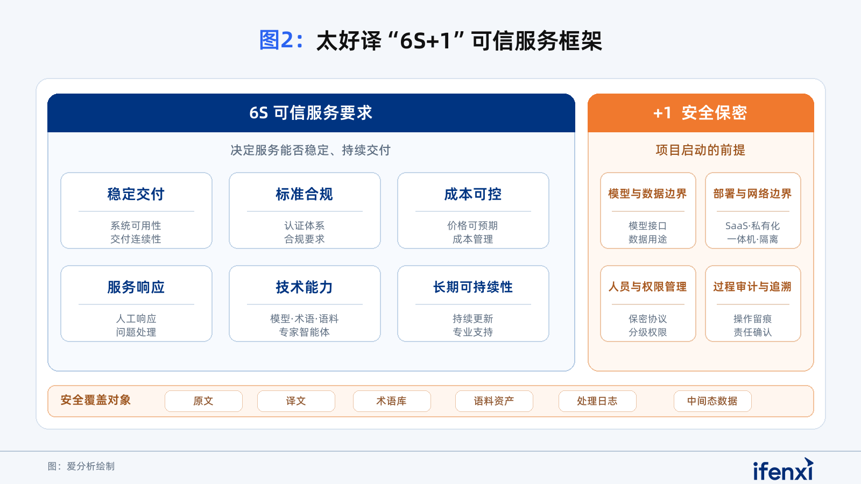Click the 项目启动的前提 subtitle
Image resolution: width=861 pixels, height=484 pixels.
701,151
